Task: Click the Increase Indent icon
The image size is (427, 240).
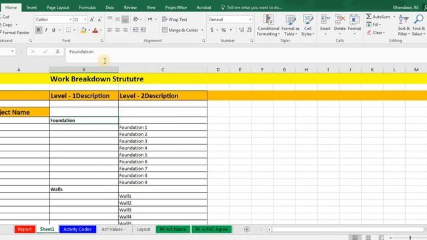Action: [143, 30]
